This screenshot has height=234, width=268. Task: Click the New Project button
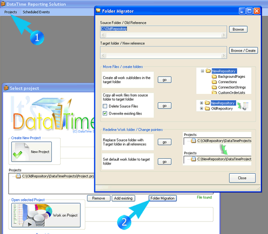pos(31,152)
